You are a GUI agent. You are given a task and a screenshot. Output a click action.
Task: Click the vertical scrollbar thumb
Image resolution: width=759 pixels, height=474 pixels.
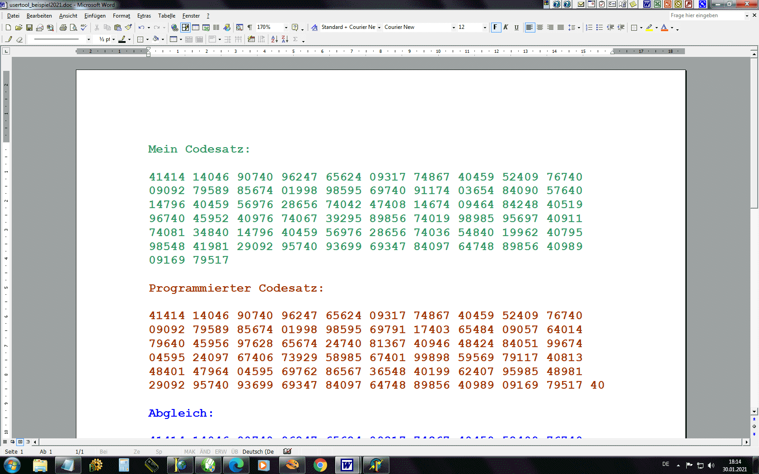point(754,133)
